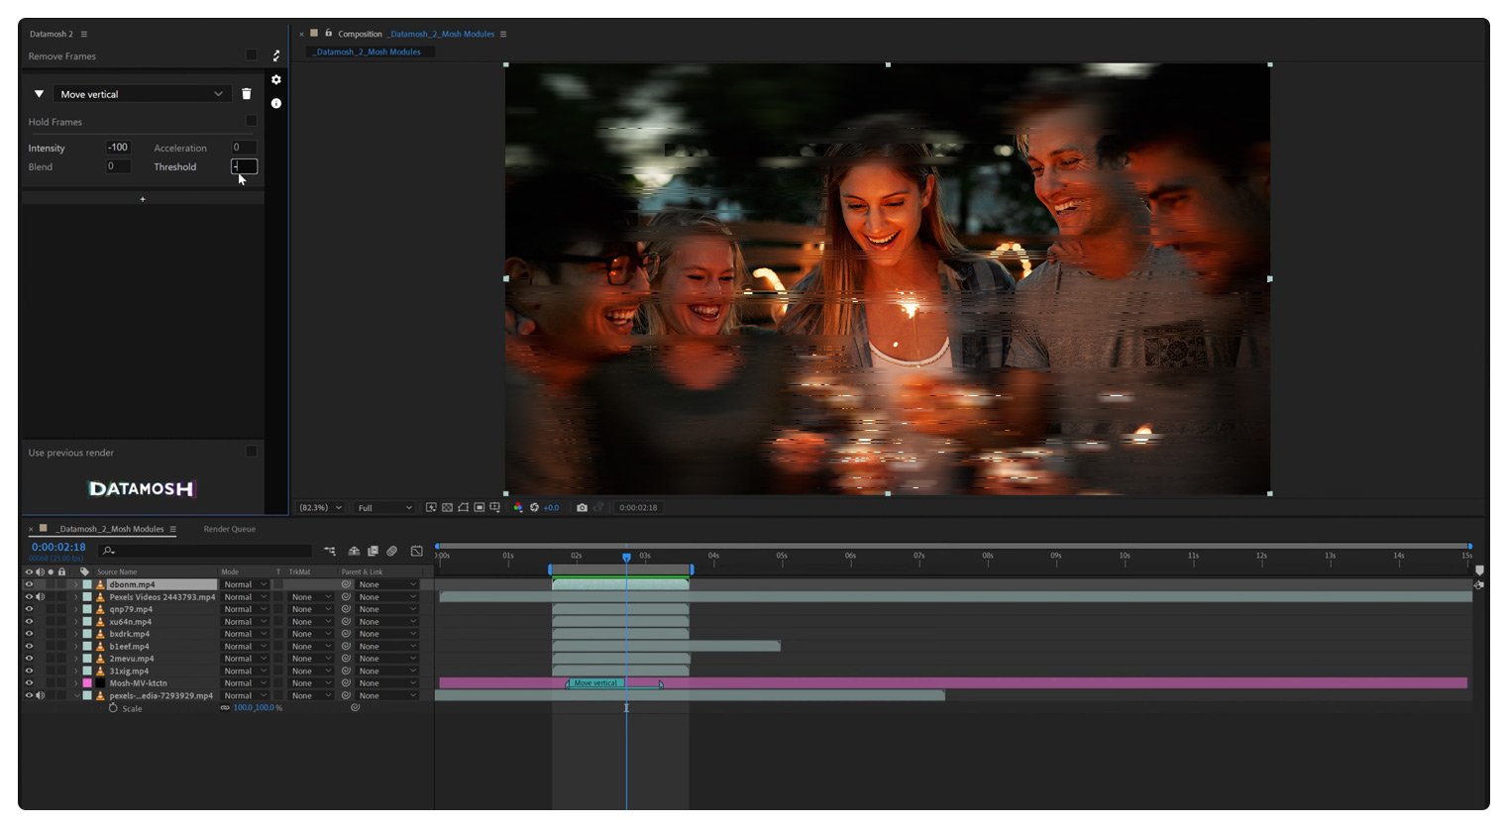Screen dimensions: 1507x828
Task: Click the channel/alpha display icon in viewer
Action: (x=518, y=507)
